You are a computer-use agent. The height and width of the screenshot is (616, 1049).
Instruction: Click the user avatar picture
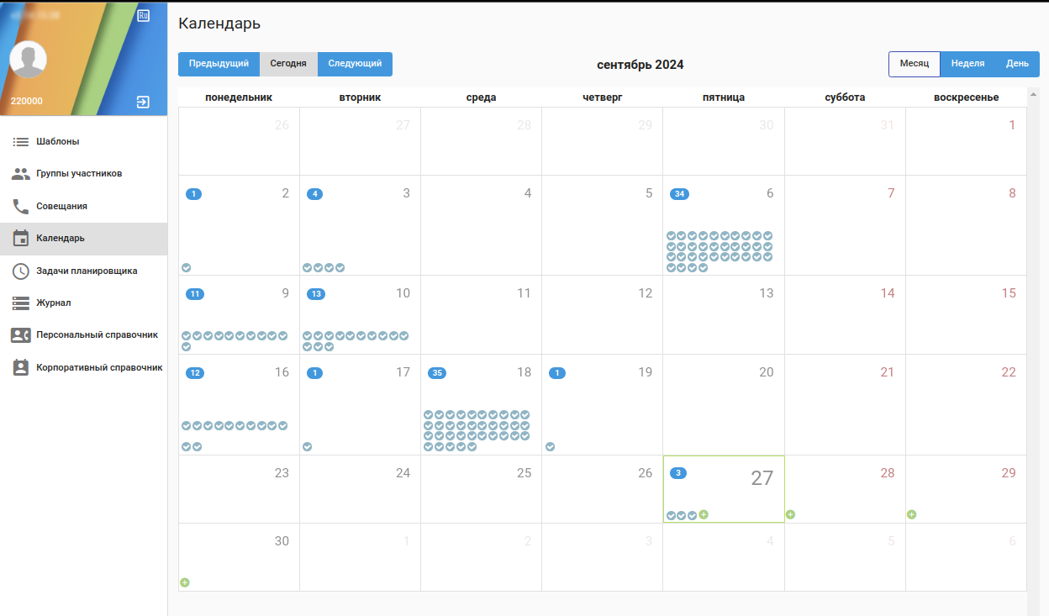point(28,59)
